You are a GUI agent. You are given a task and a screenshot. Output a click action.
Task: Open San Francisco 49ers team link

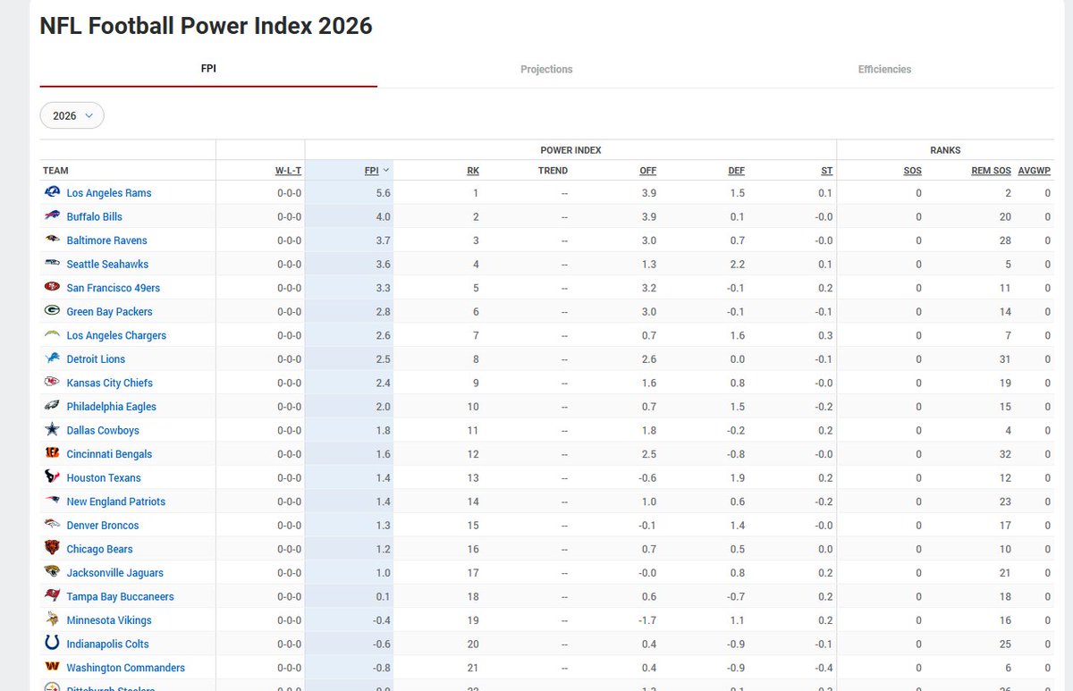[114, 288]
